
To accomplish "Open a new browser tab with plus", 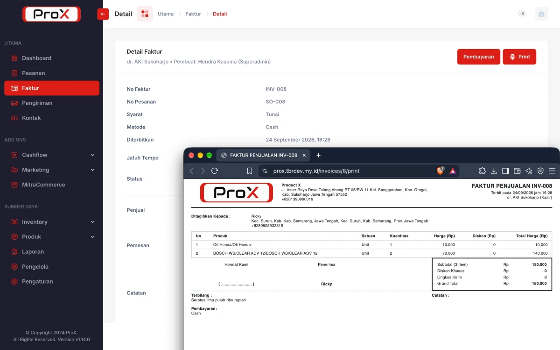I will pyautogui.click(x=318, y=155).
